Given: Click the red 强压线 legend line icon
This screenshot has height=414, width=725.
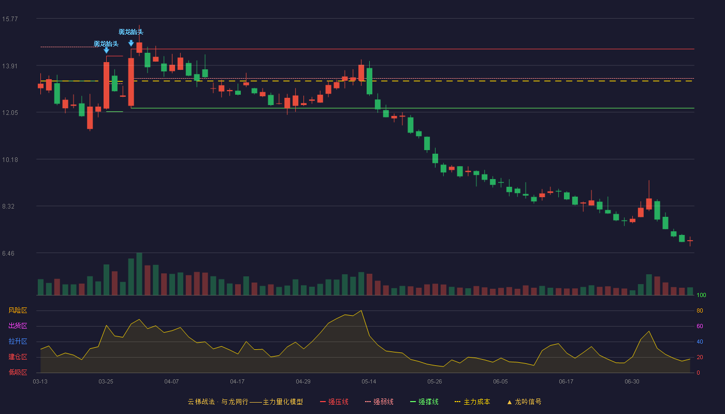Looking at the screenshot, I should [x=323, y=402].
